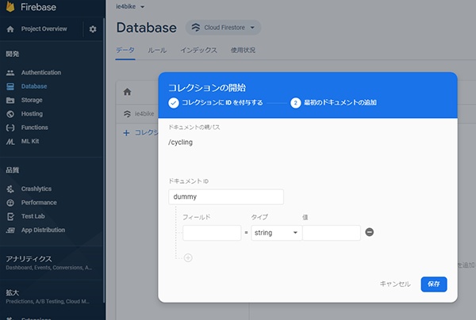This screenshot has height=320, width=476.
Task: Click the empty フィールド name input
Action: (x=212, y=233)
